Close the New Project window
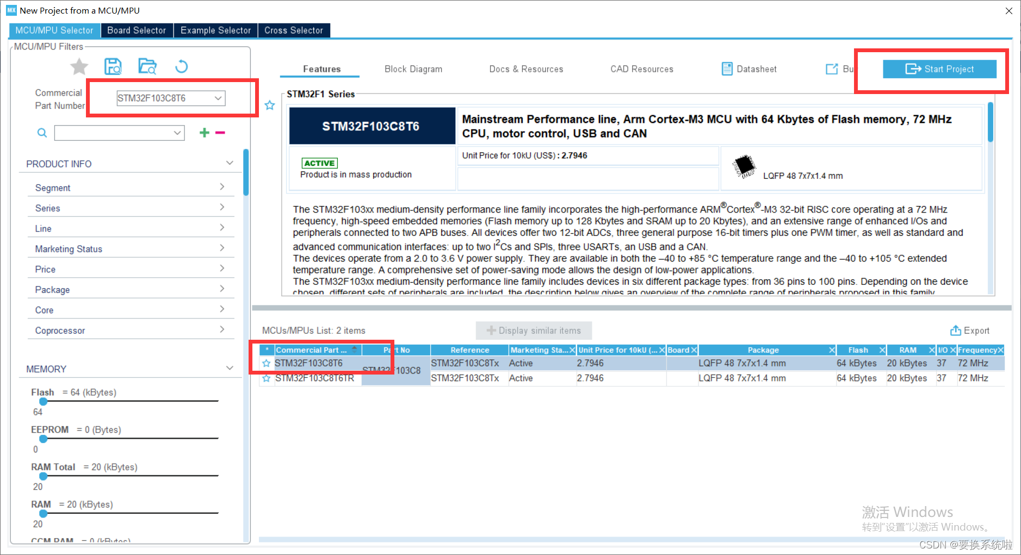The height and width of the screenshot is (555, 1021). coord(1009,11)
